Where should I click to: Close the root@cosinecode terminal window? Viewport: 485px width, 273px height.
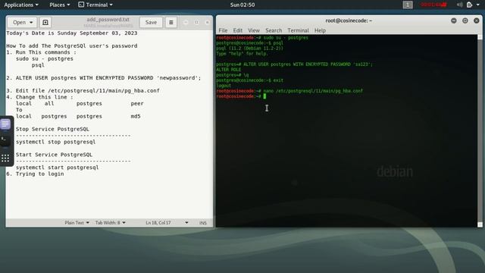coord(477,20)
